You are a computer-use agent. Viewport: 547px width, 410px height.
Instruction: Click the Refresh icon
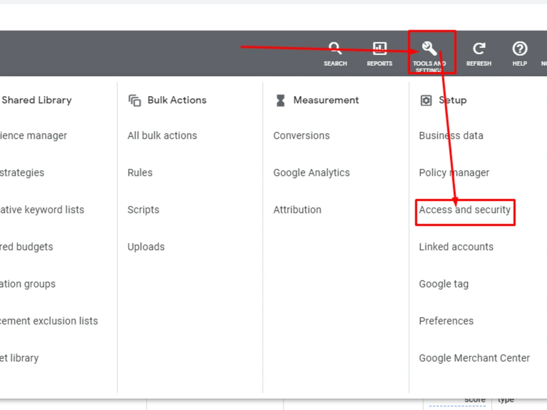479,49
